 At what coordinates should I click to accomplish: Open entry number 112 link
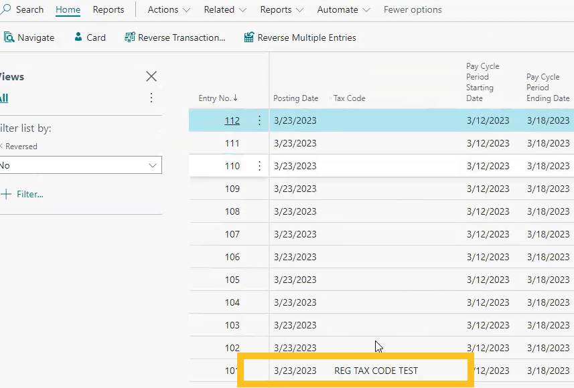coord(232,121)
